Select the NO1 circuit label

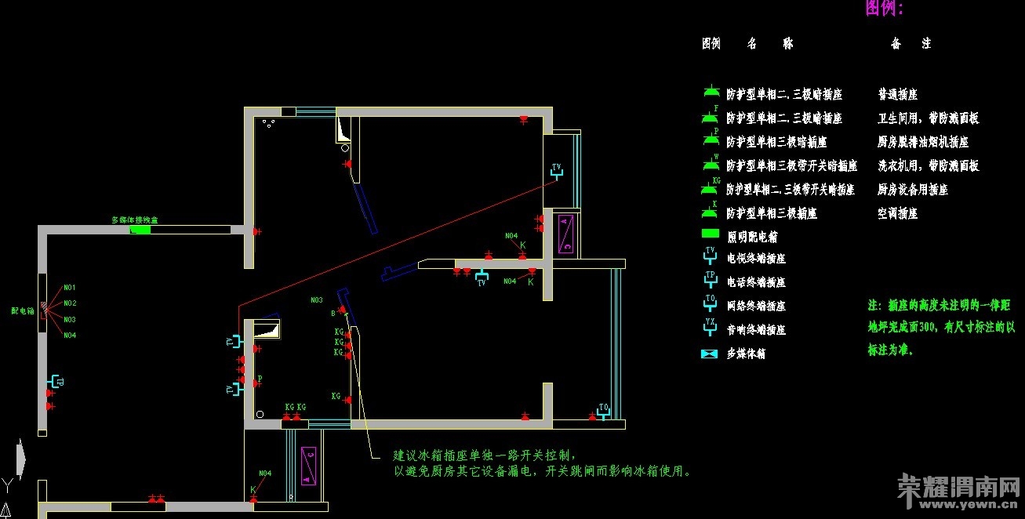pos(70,288)
